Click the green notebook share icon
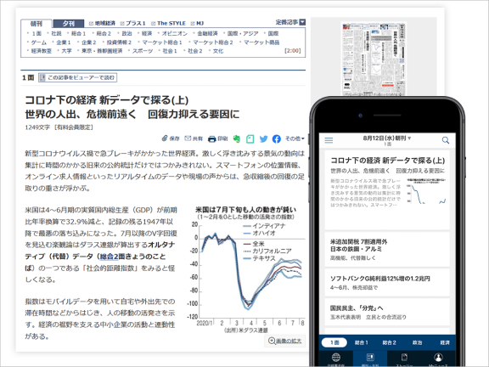Screen dimensions: 489x367 pos(250,138)
